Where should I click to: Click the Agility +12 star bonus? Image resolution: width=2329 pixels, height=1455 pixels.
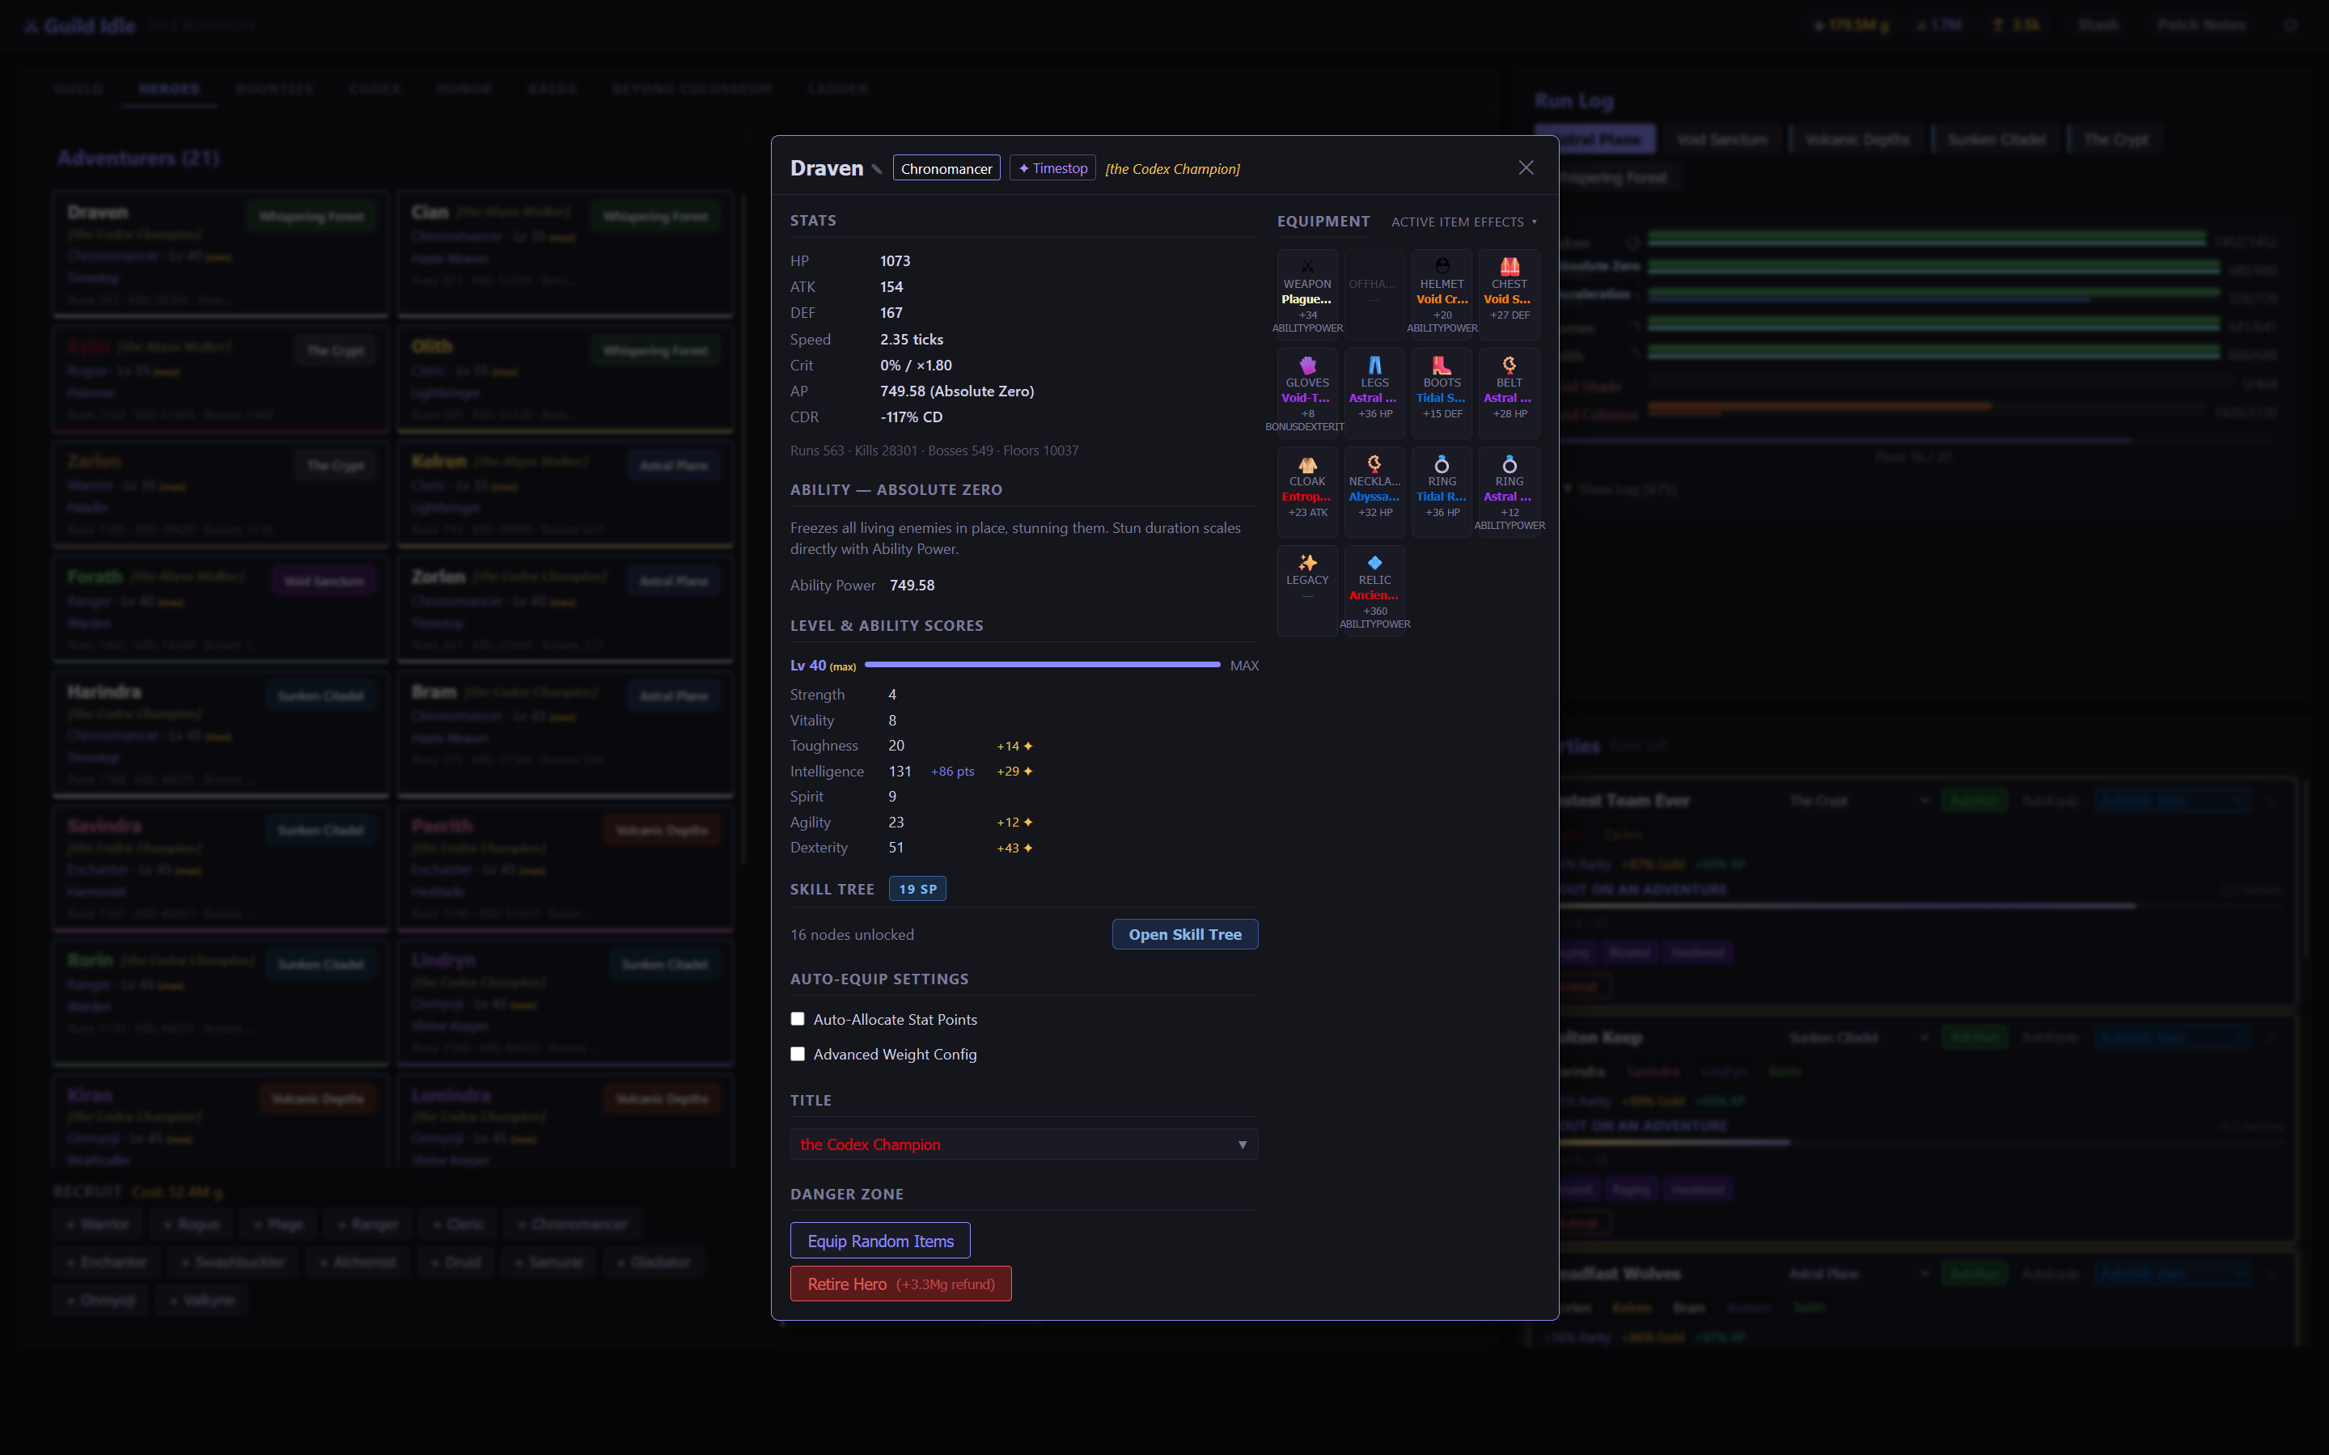pyautogui.click(x=1014, y=822)
